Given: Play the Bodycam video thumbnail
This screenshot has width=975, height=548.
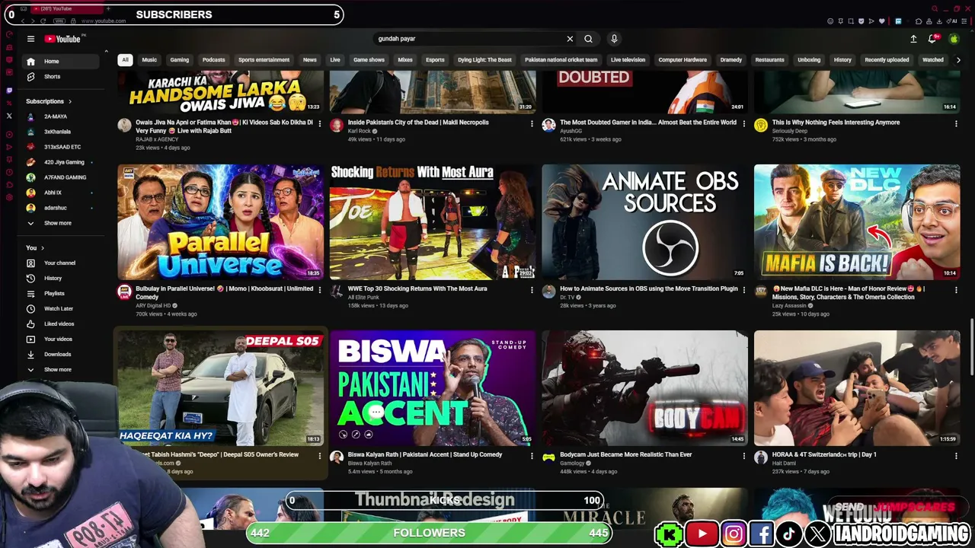Looking at the screenshot, I should click(644, 387).
